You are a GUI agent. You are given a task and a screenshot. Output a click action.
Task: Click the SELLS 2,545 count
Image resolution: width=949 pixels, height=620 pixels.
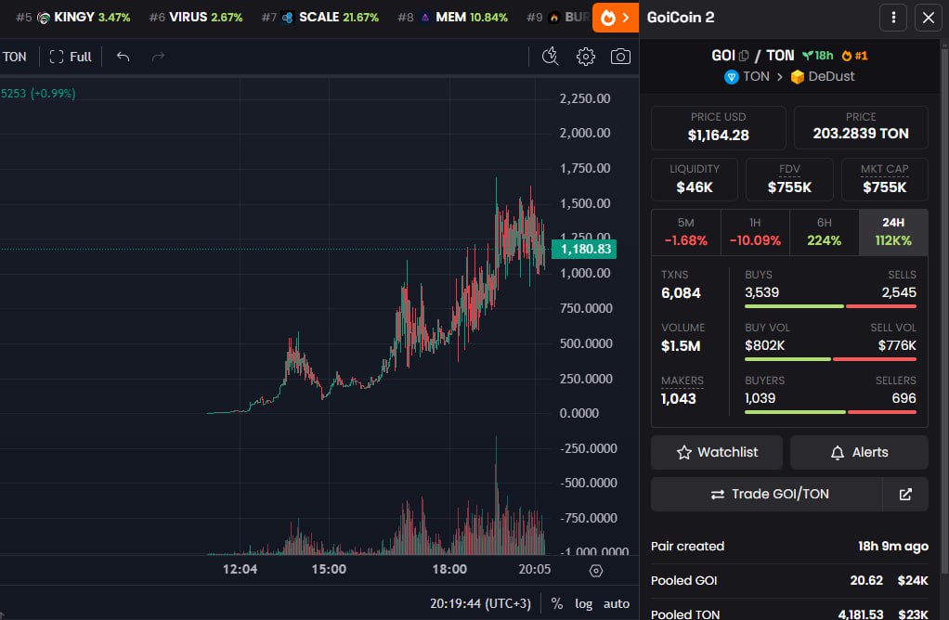click(899, 292)
